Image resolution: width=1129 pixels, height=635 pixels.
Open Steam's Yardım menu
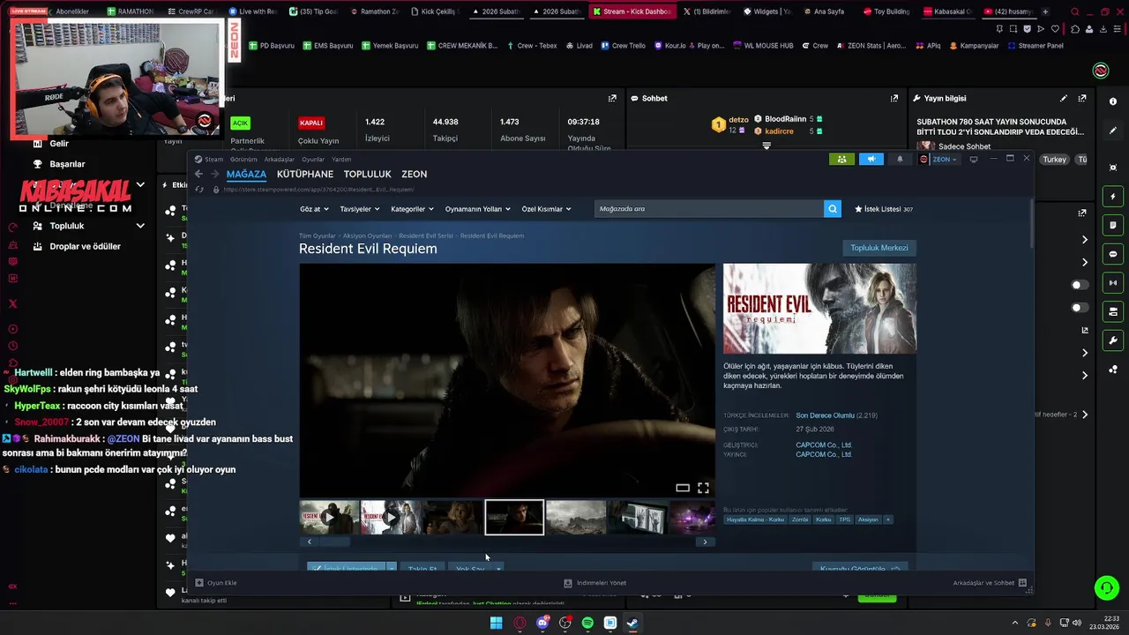pyautogui.click(x=341, y=160)
